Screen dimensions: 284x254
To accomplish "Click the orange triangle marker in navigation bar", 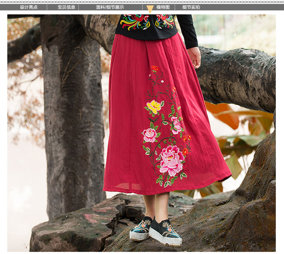I will pos(150,9).
